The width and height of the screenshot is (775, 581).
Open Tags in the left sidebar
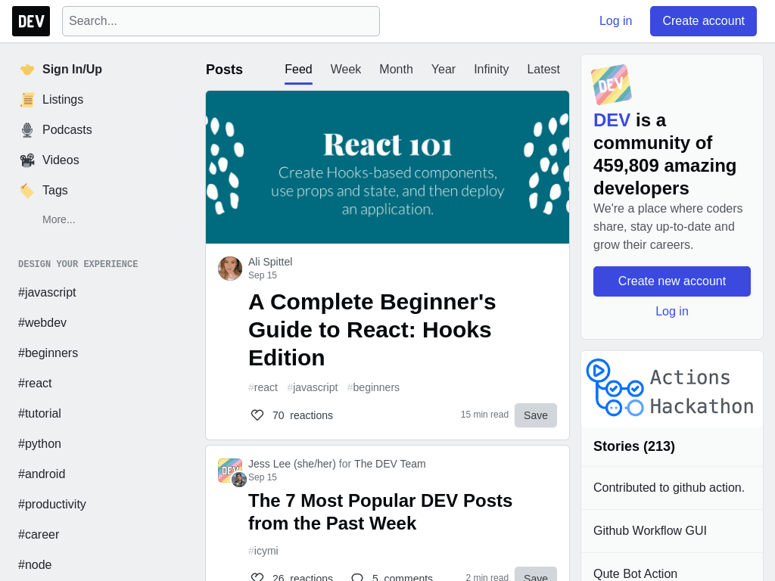[54, 190]
